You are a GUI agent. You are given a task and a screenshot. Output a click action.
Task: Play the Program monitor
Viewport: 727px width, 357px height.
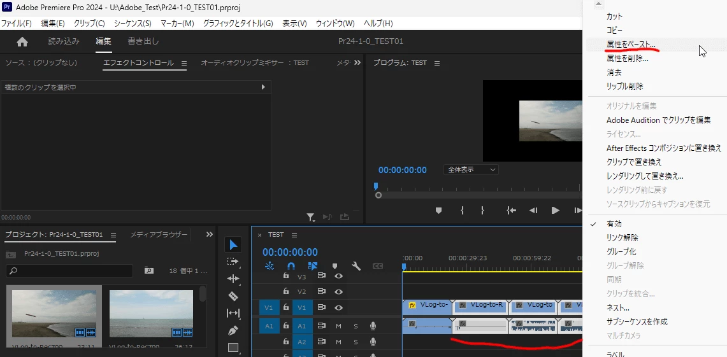[555, 210]
